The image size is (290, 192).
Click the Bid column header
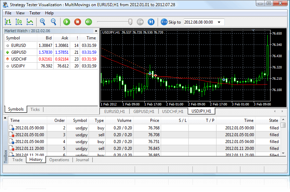tap(45, 38)
